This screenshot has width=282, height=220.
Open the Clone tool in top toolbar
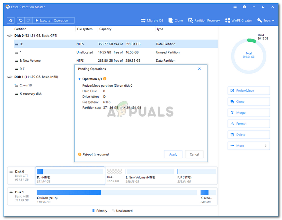pos(175,21)
